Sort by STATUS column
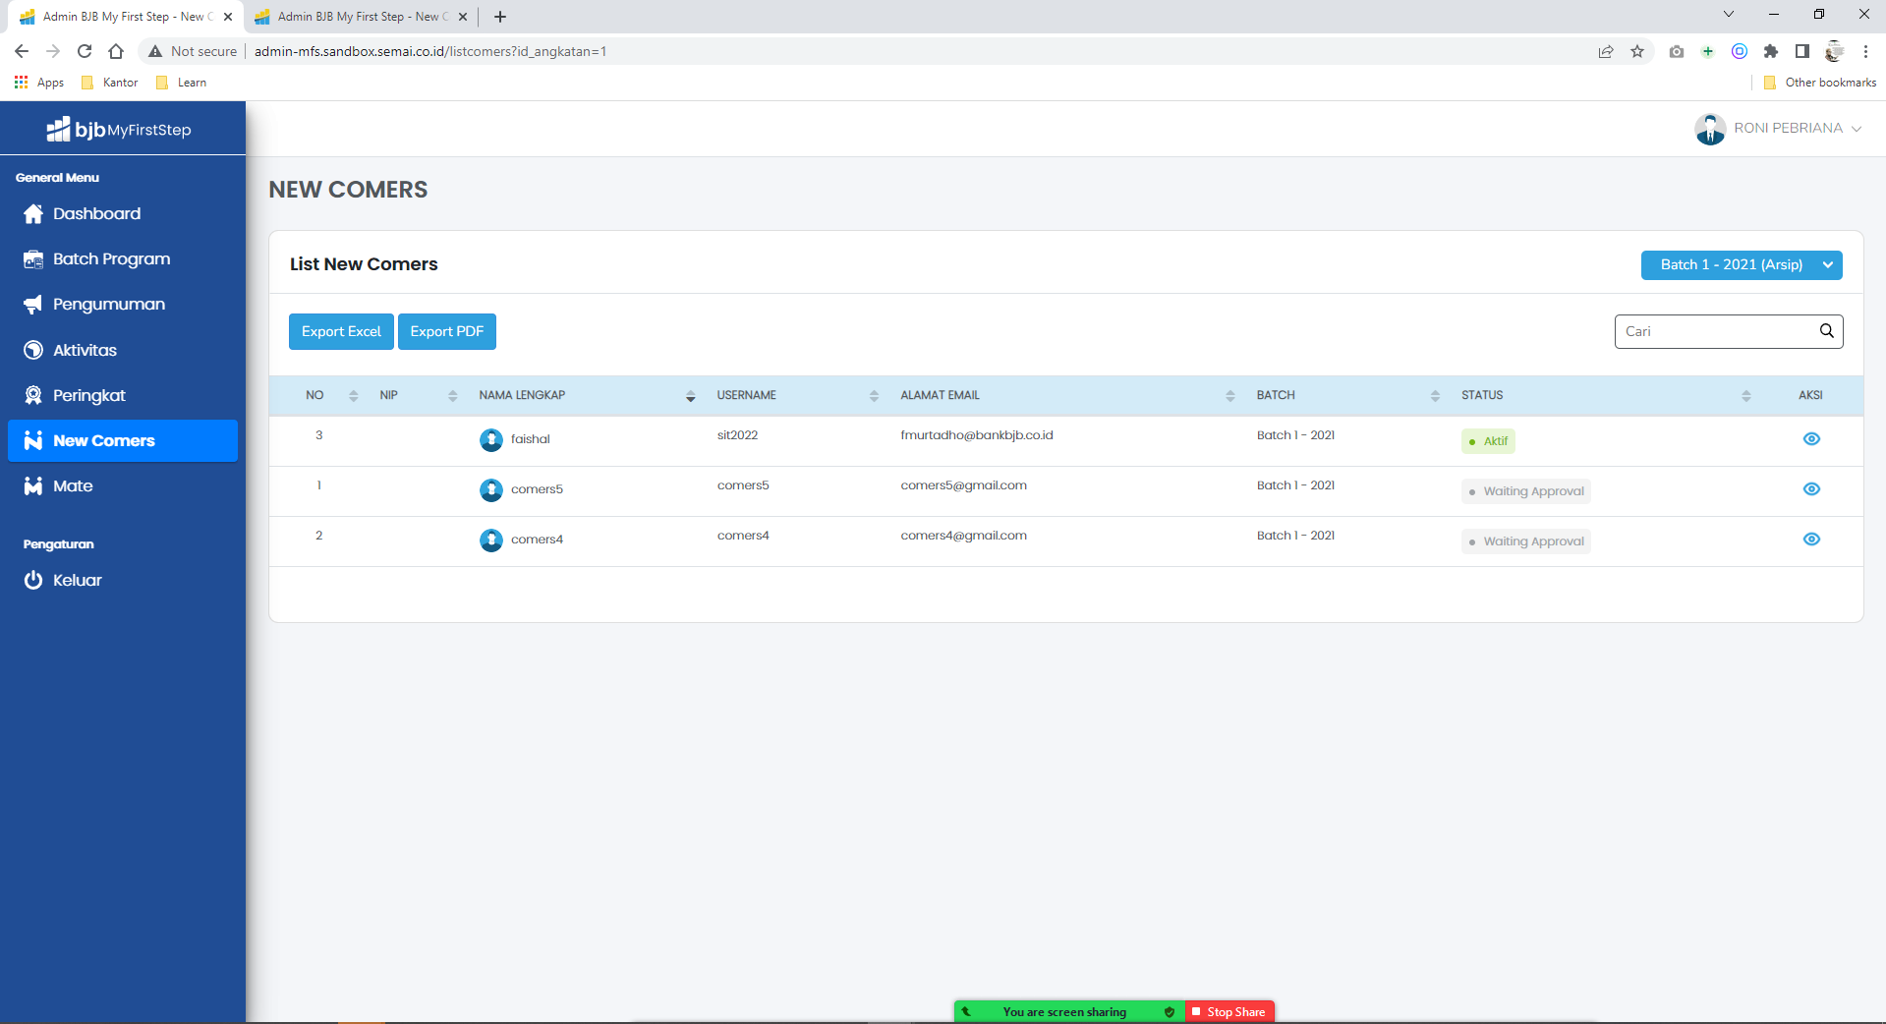 [1746, 396]
